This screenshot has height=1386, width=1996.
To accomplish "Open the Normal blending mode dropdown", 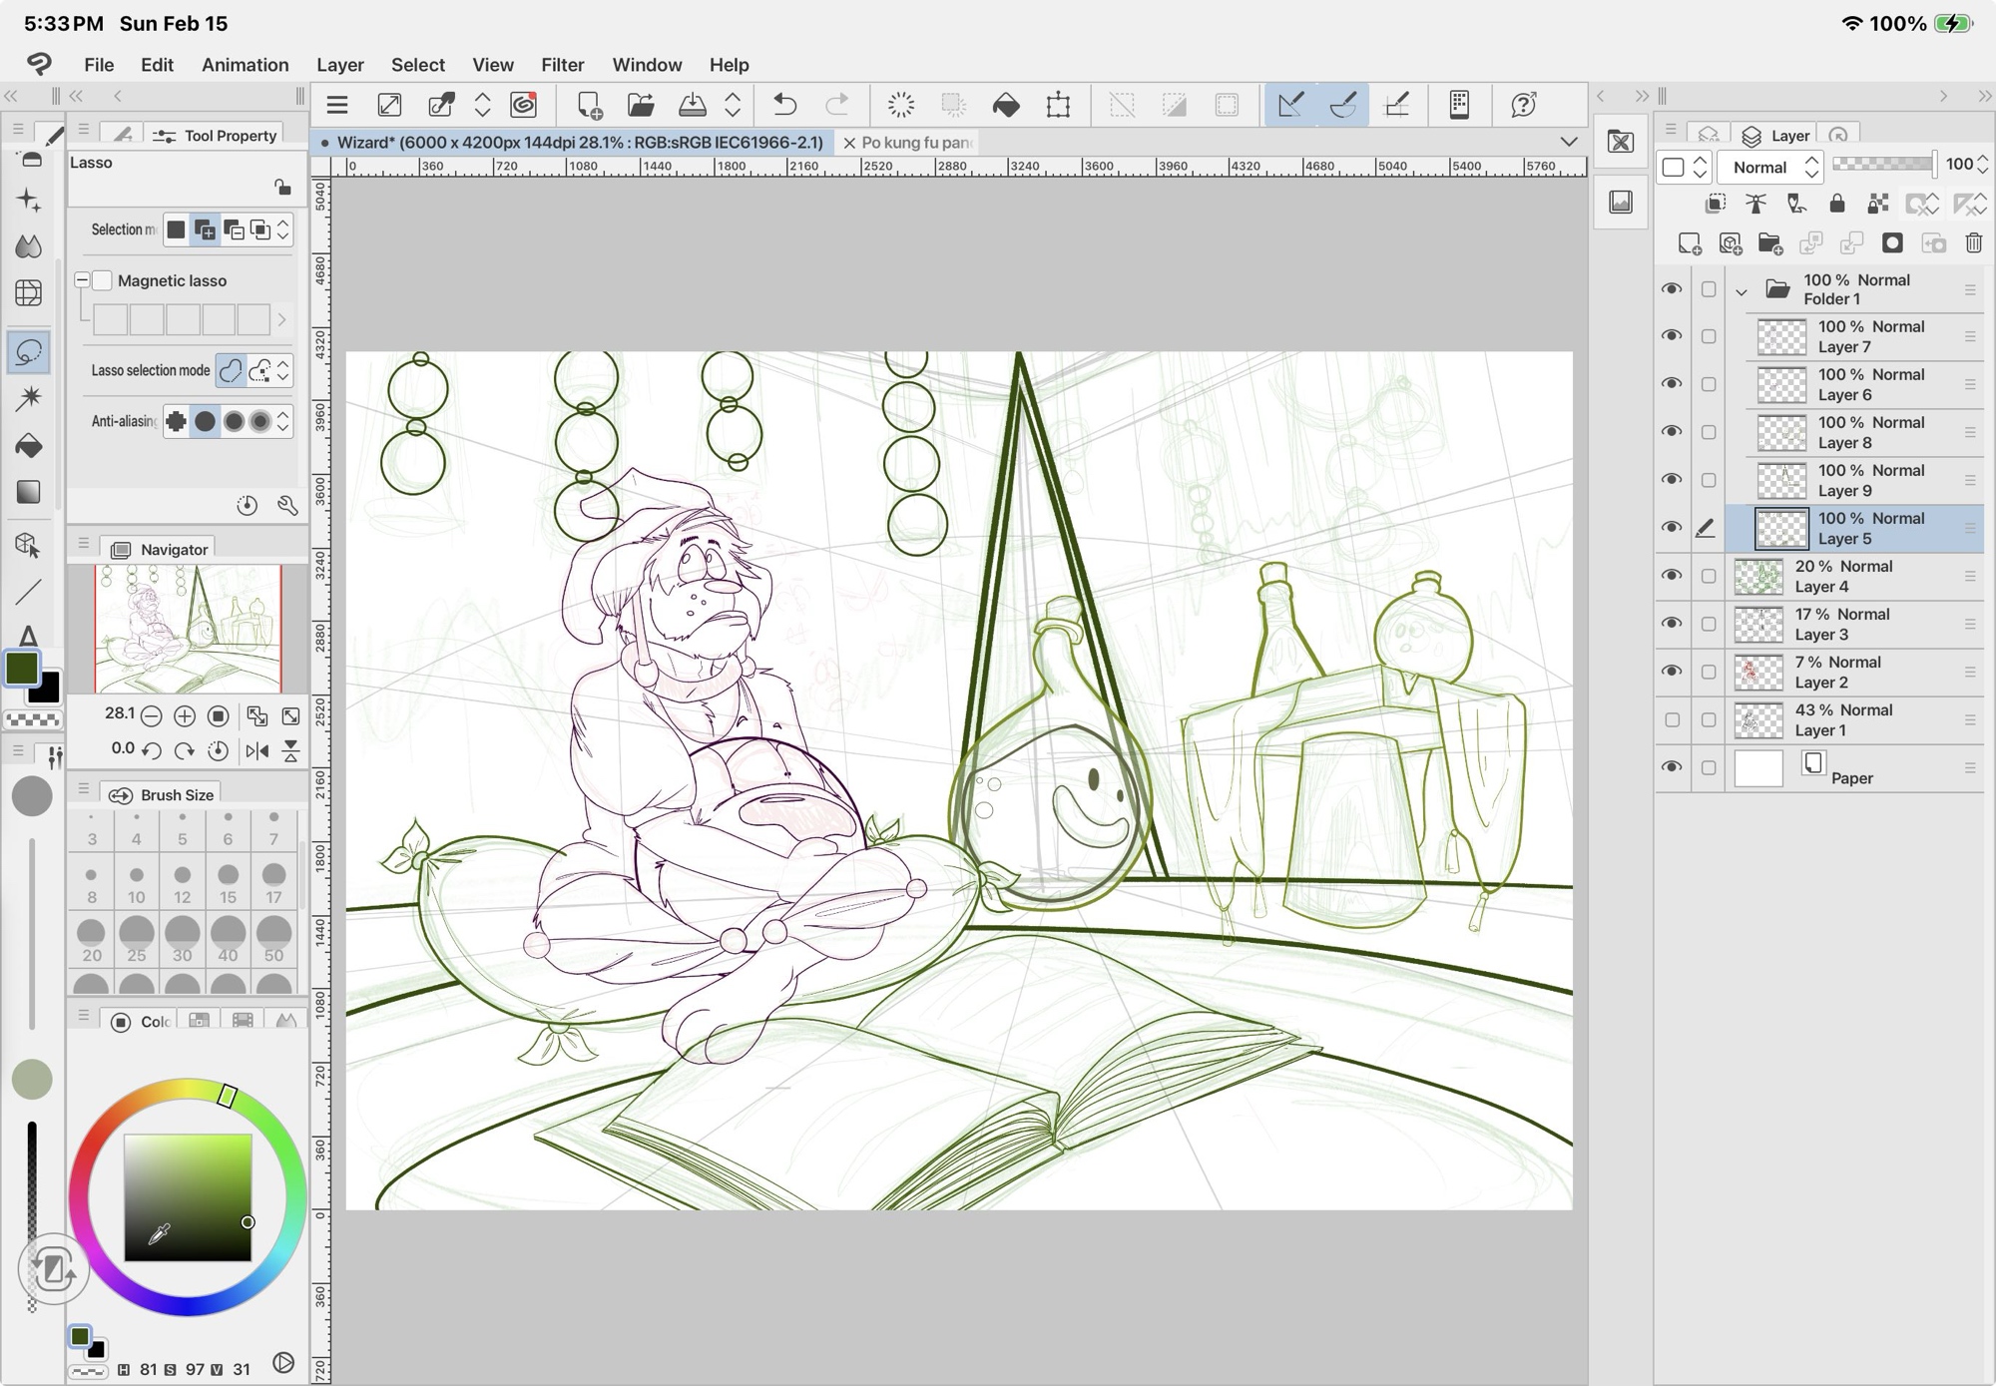I will pyautogui.click(x=1770, y=167).
